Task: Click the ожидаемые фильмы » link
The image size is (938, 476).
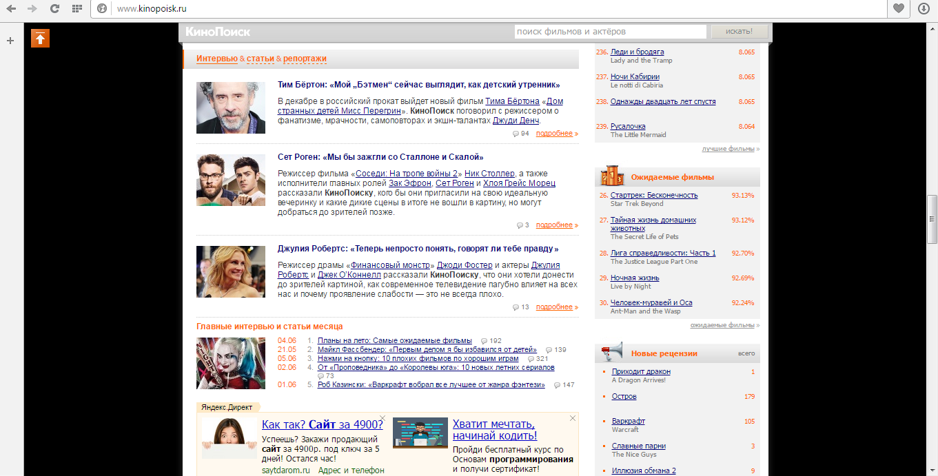Action: pyautogui.click(x=725, y=325)
